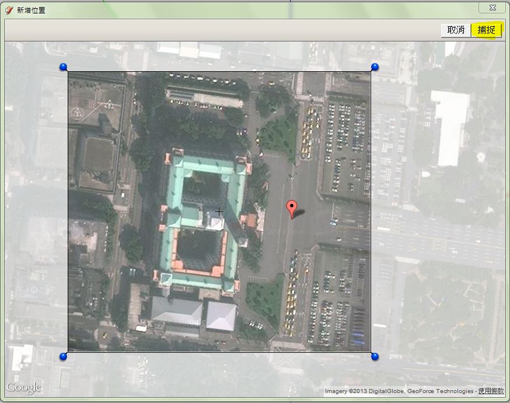Click the bottom-right blue corner handle

tap(375, 356)
